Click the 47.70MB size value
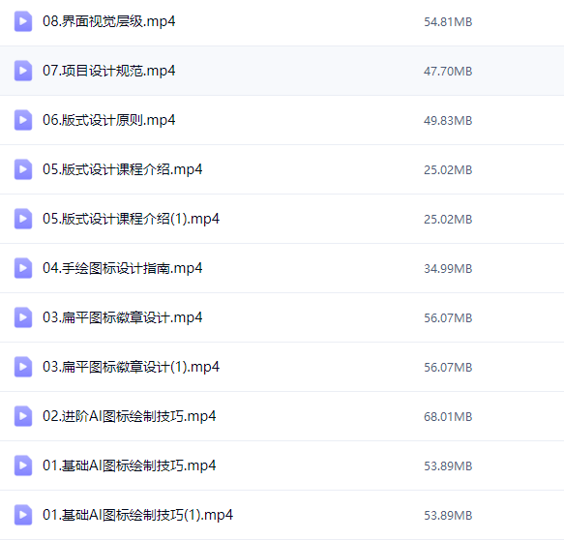 (x=448, y=72)
